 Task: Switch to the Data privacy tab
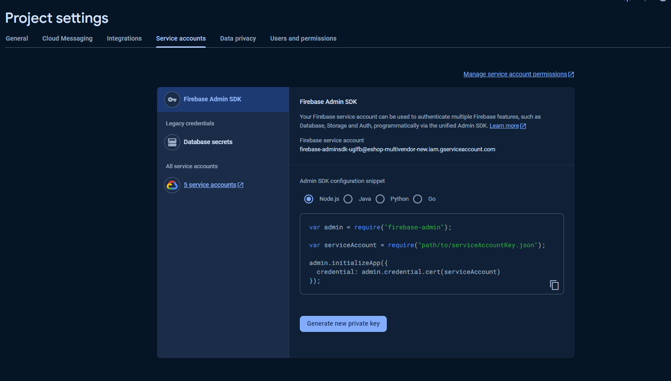(238, 38)
